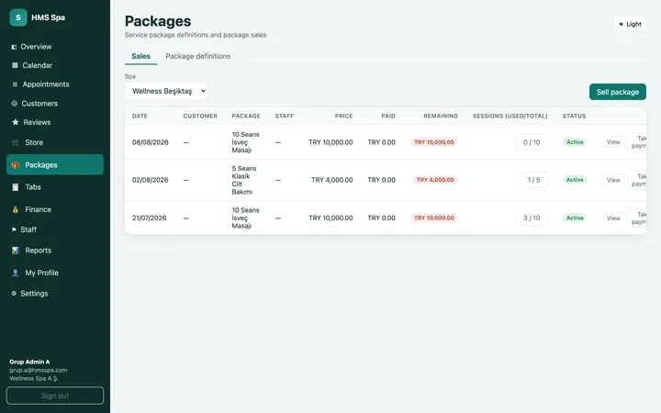Select Packages in the sidebar

[55, 165]
